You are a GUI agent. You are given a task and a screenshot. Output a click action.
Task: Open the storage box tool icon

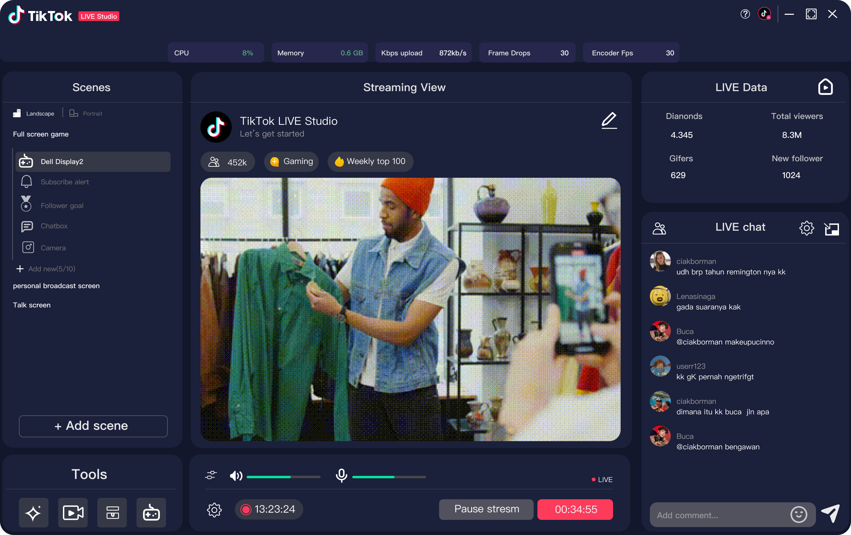pyautogui.click(x=112, y=512)
